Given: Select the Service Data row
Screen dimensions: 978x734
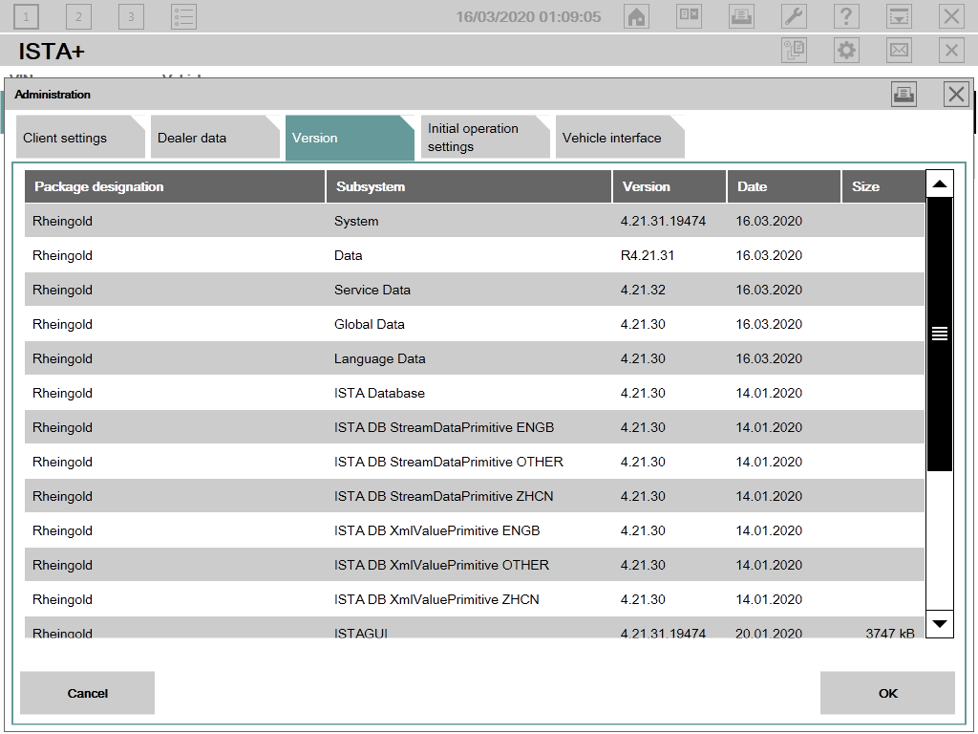Looking at the screenshot, I should 474,290.
